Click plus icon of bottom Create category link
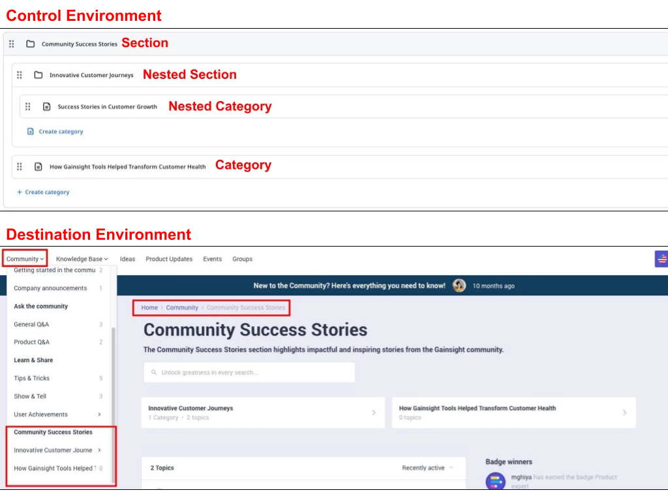 (x=19, y=192)
